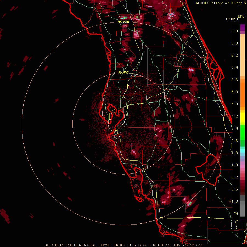
Task: Click the 21:23 timestamp
Action: pos(197,245)
